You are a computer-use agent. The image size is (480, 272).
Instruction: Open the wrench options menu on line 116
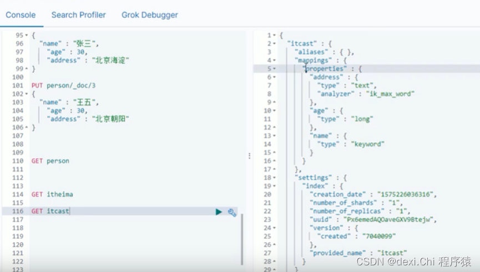[232, 212]
